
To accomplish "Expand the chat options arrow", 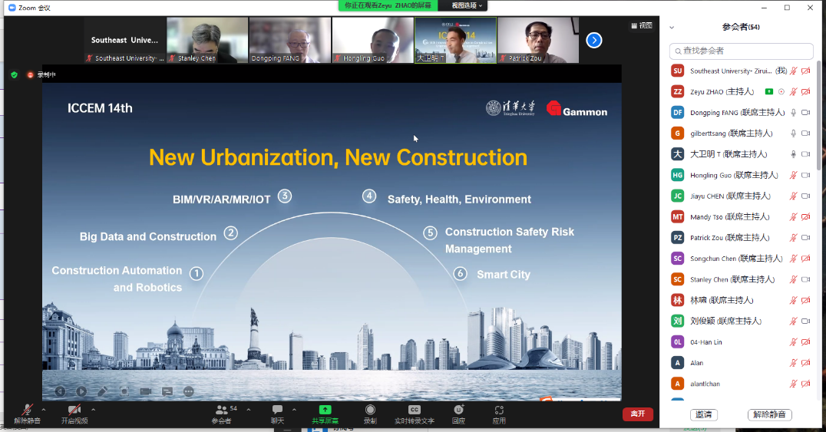I will point(294,409).
